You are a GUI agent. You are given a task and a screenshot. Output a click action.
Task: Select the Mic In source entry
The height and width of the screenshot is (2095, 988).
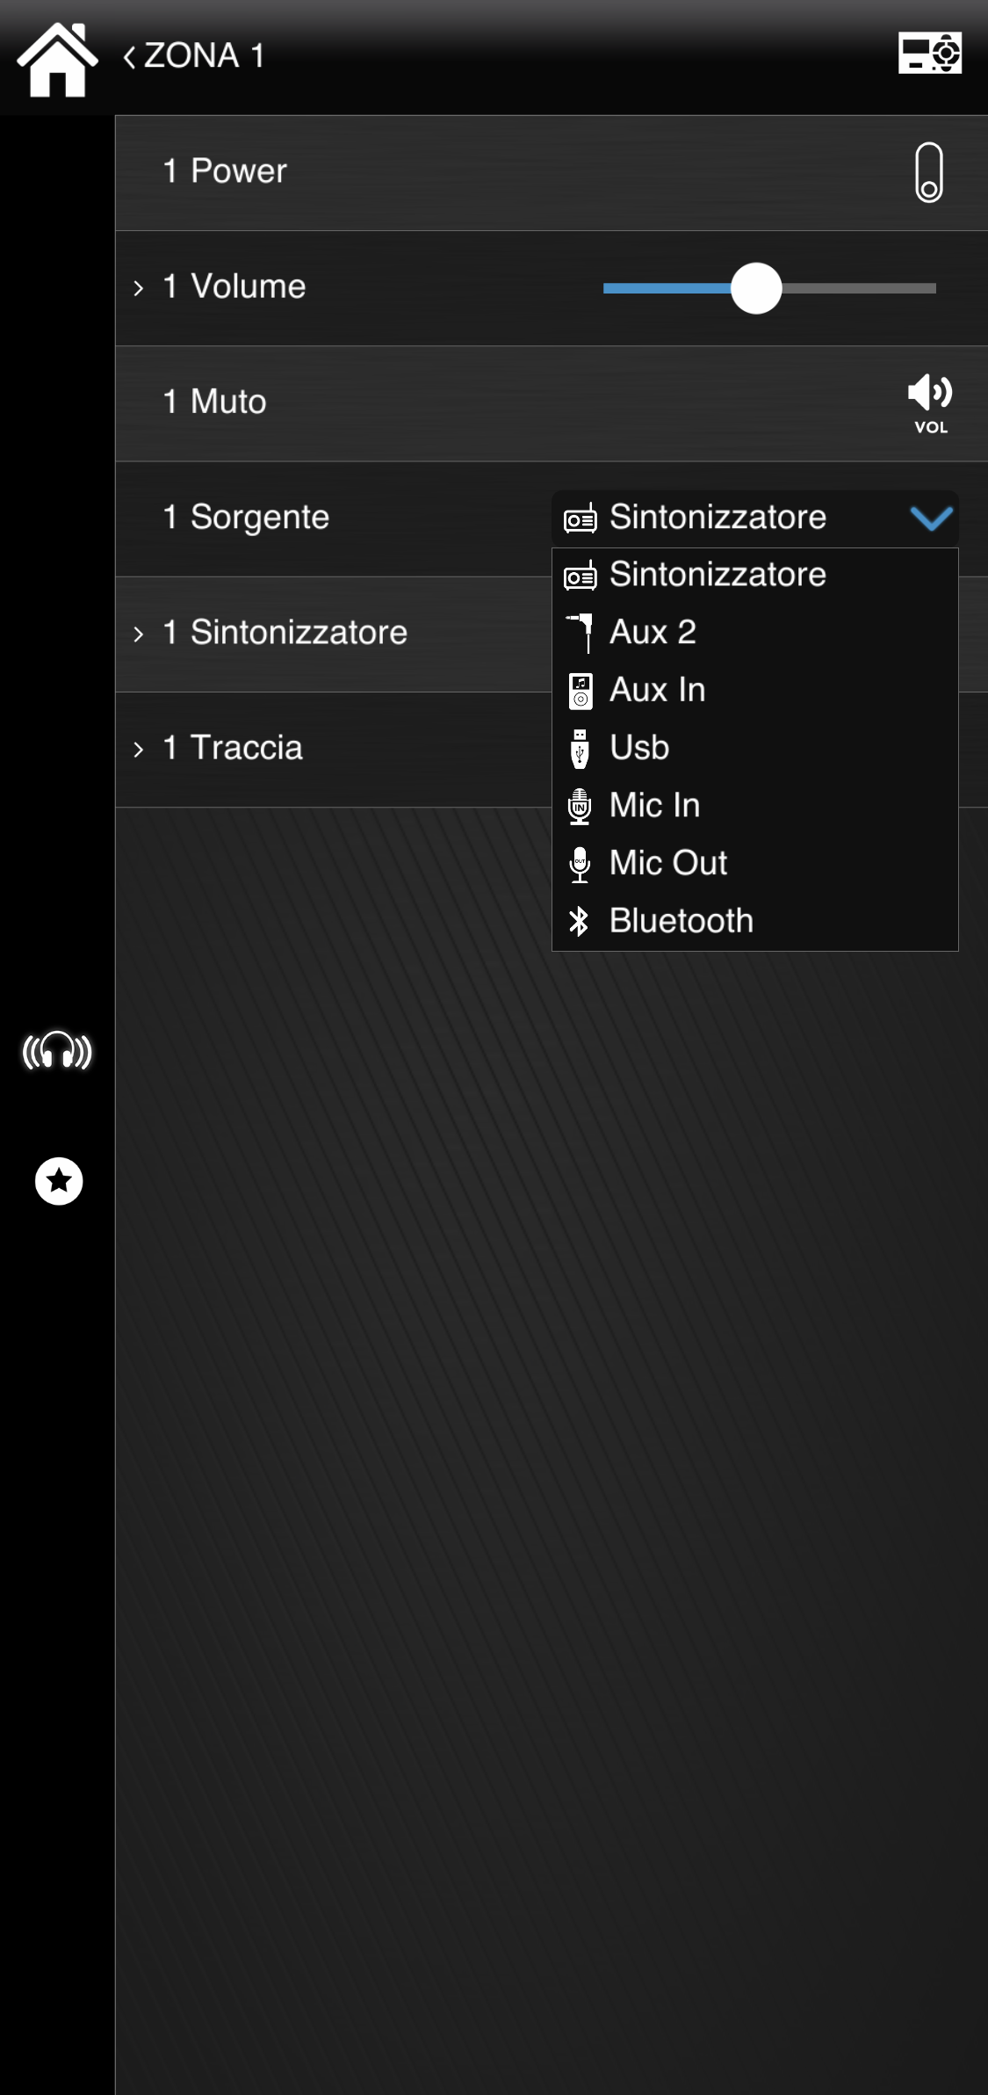pyautogui.click(x=754, y=805)
